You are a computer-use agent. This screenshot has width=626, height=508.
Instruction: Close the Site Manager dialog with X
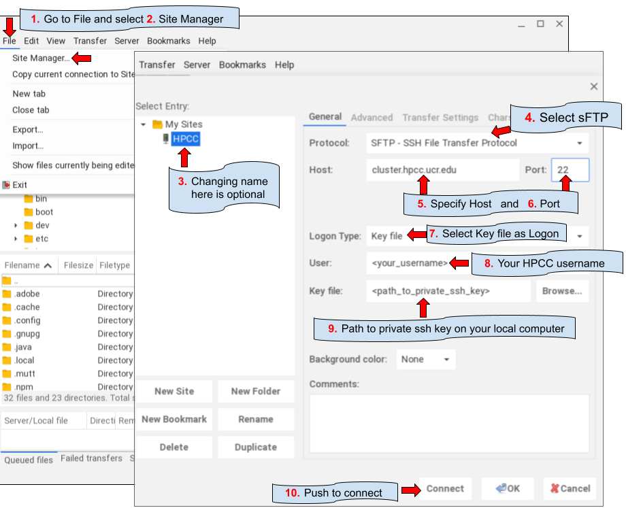593,86
